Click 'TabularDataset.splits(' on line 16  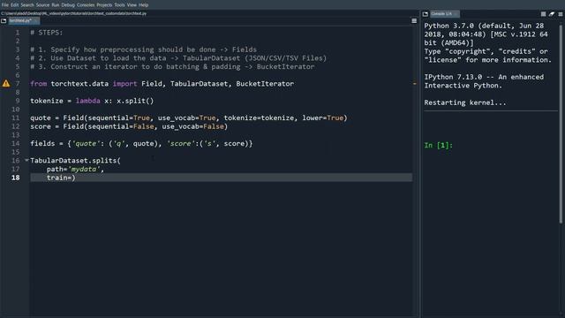point(75,161)
